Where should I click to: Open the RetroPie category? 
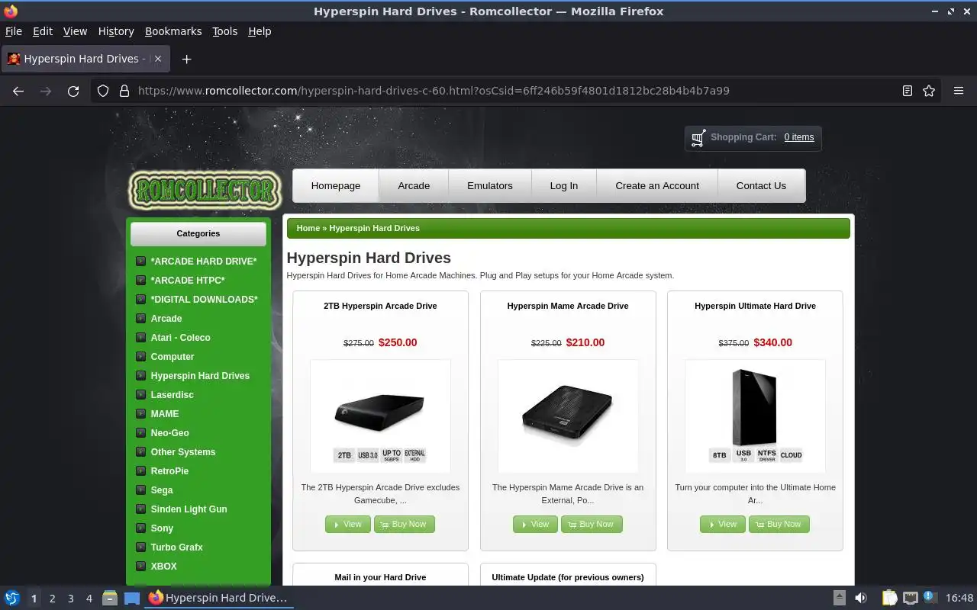pos(169,470)
